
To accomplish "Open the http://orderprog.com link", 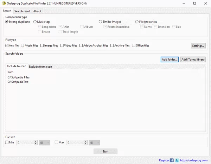I will pyautogui.click(x=194, y=160).
